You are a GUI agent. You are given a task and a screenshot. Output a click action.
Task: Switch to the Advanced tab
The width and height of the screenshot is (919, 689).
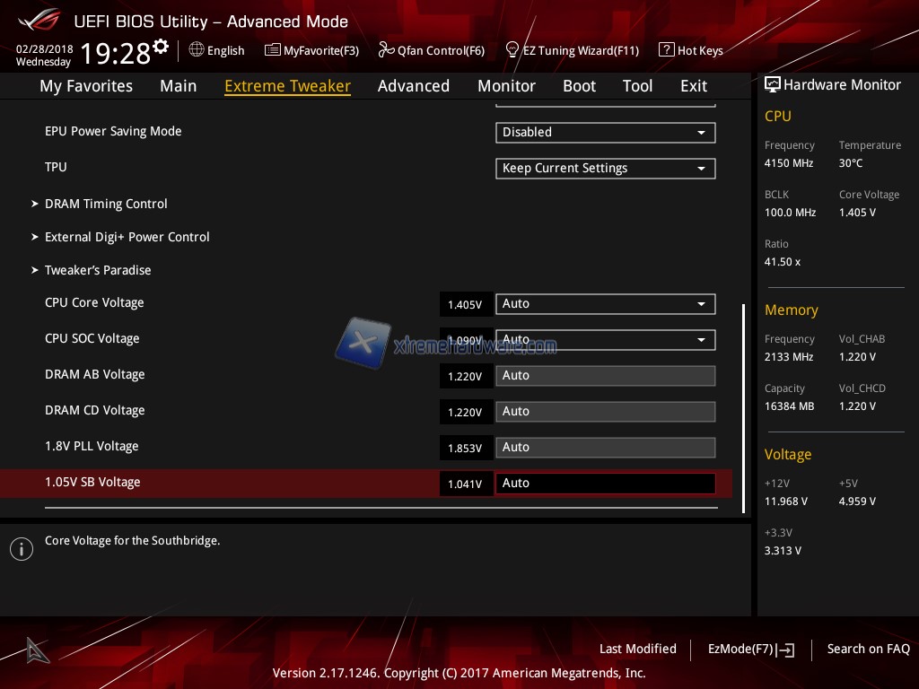tap(413, 86)
